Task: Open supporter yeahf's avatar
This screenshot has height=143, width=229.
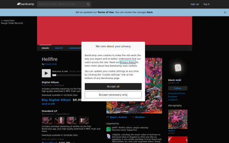Action: (x=108, y=129)
